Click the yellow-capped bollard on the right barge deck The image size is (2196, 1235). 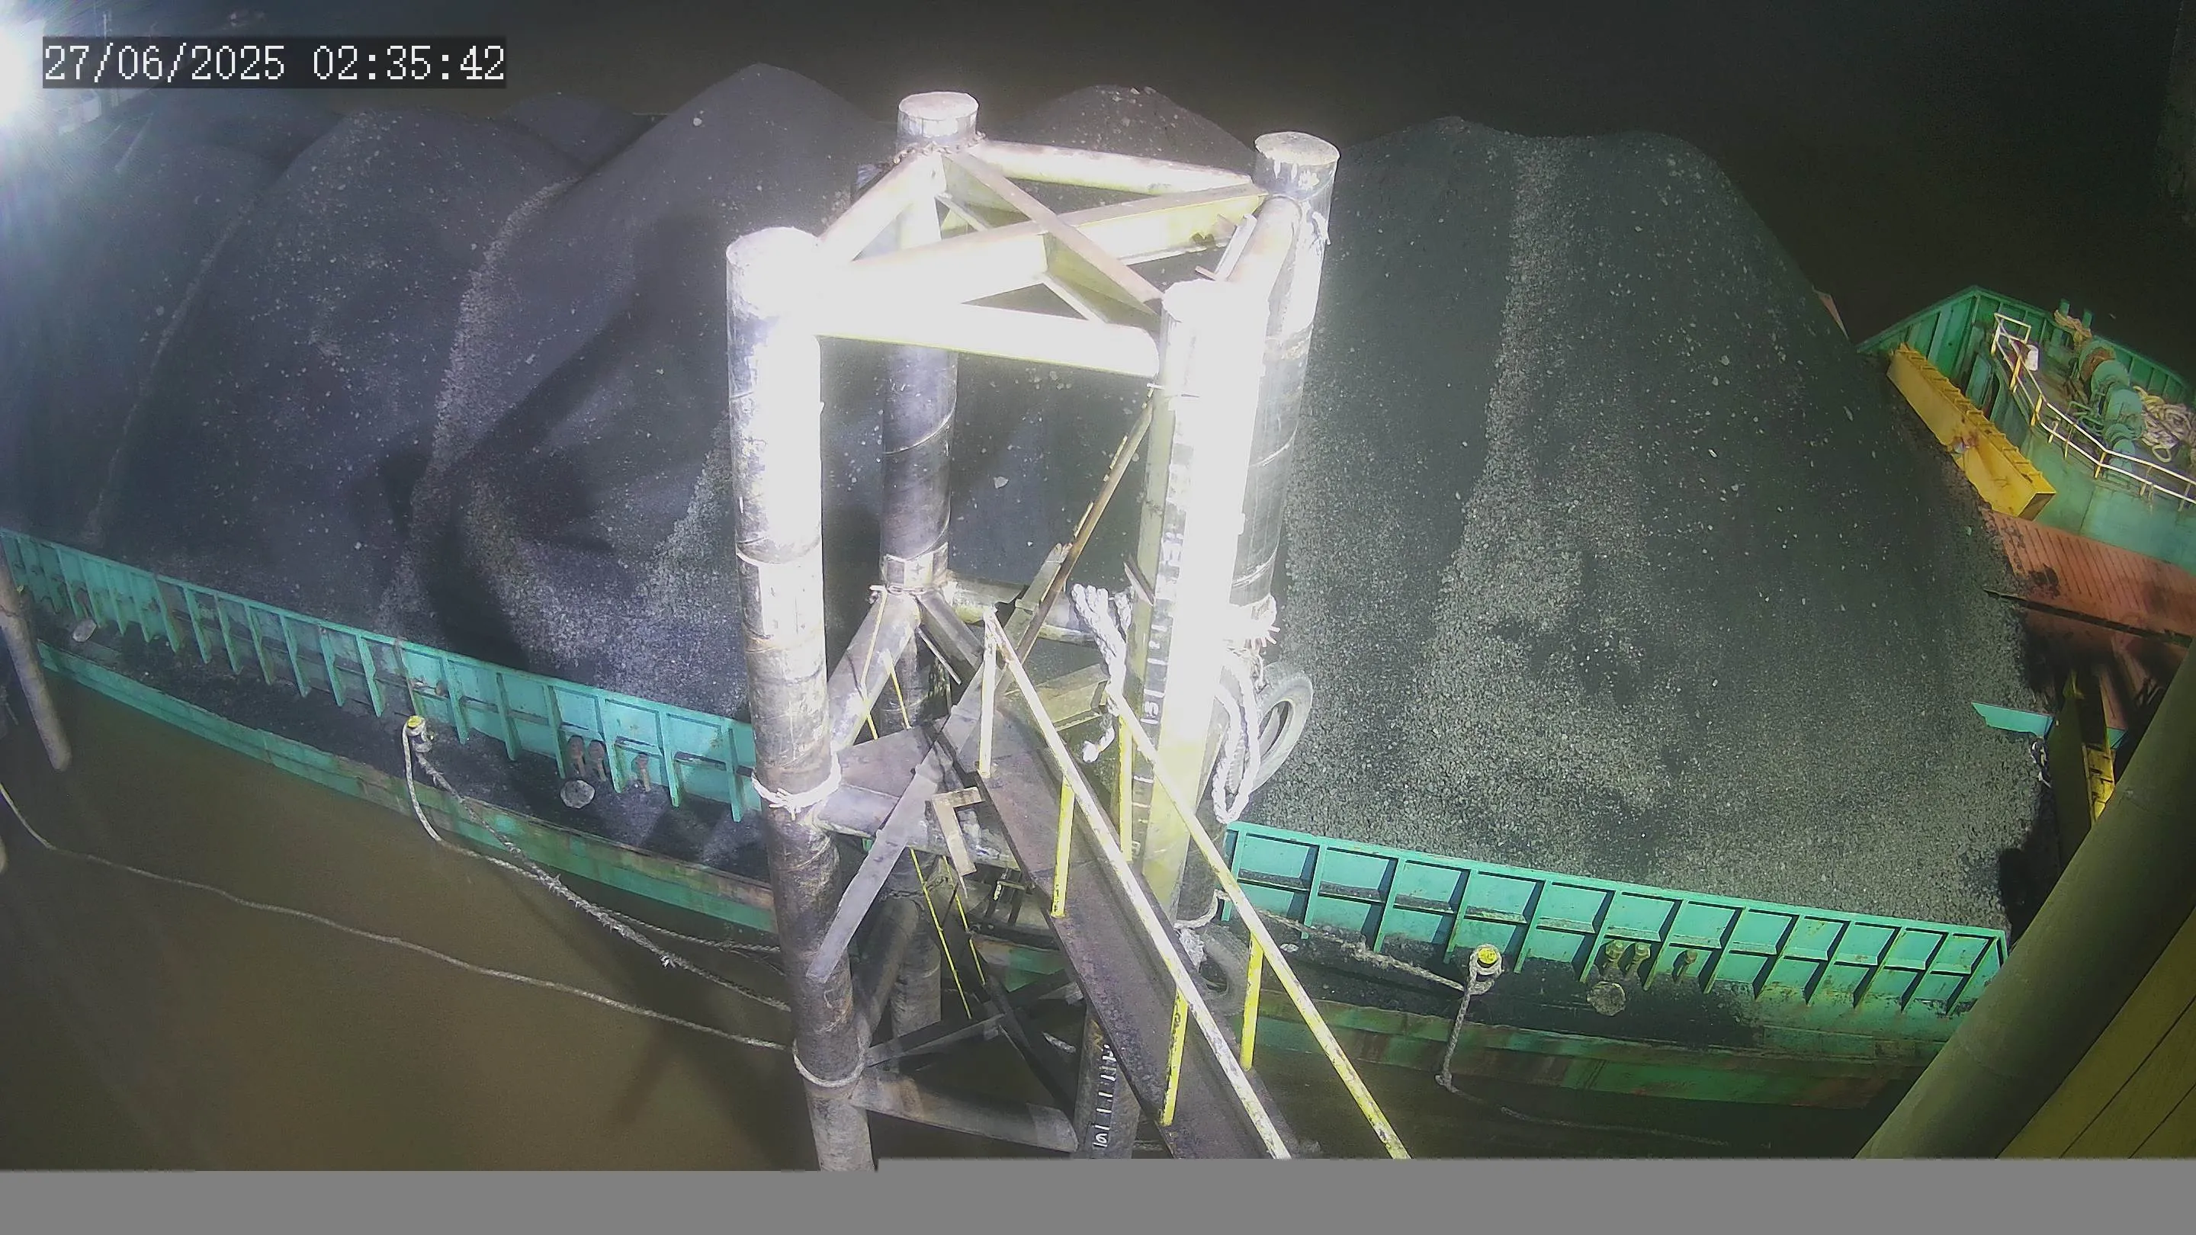(1489, 958)
